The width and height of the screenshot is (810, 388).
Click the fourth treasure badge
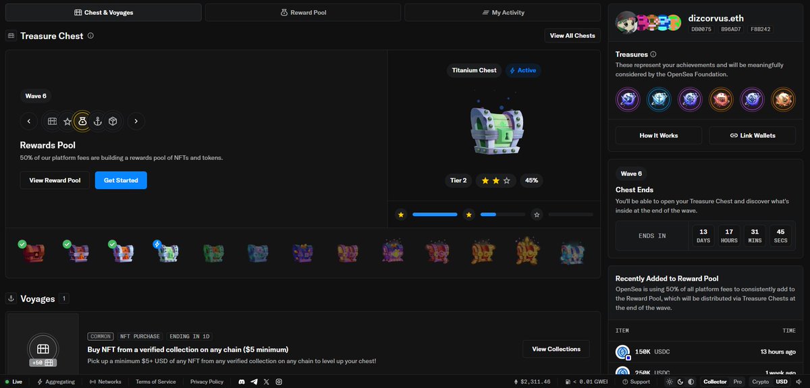[x=721, y=100]
